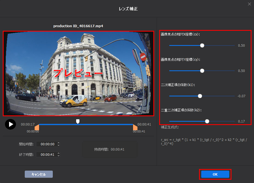The height and width of the screenshot is (183, 254).
Task: Adjust the cx X-coordinate slider handle
Action: [x=202, y=46]
